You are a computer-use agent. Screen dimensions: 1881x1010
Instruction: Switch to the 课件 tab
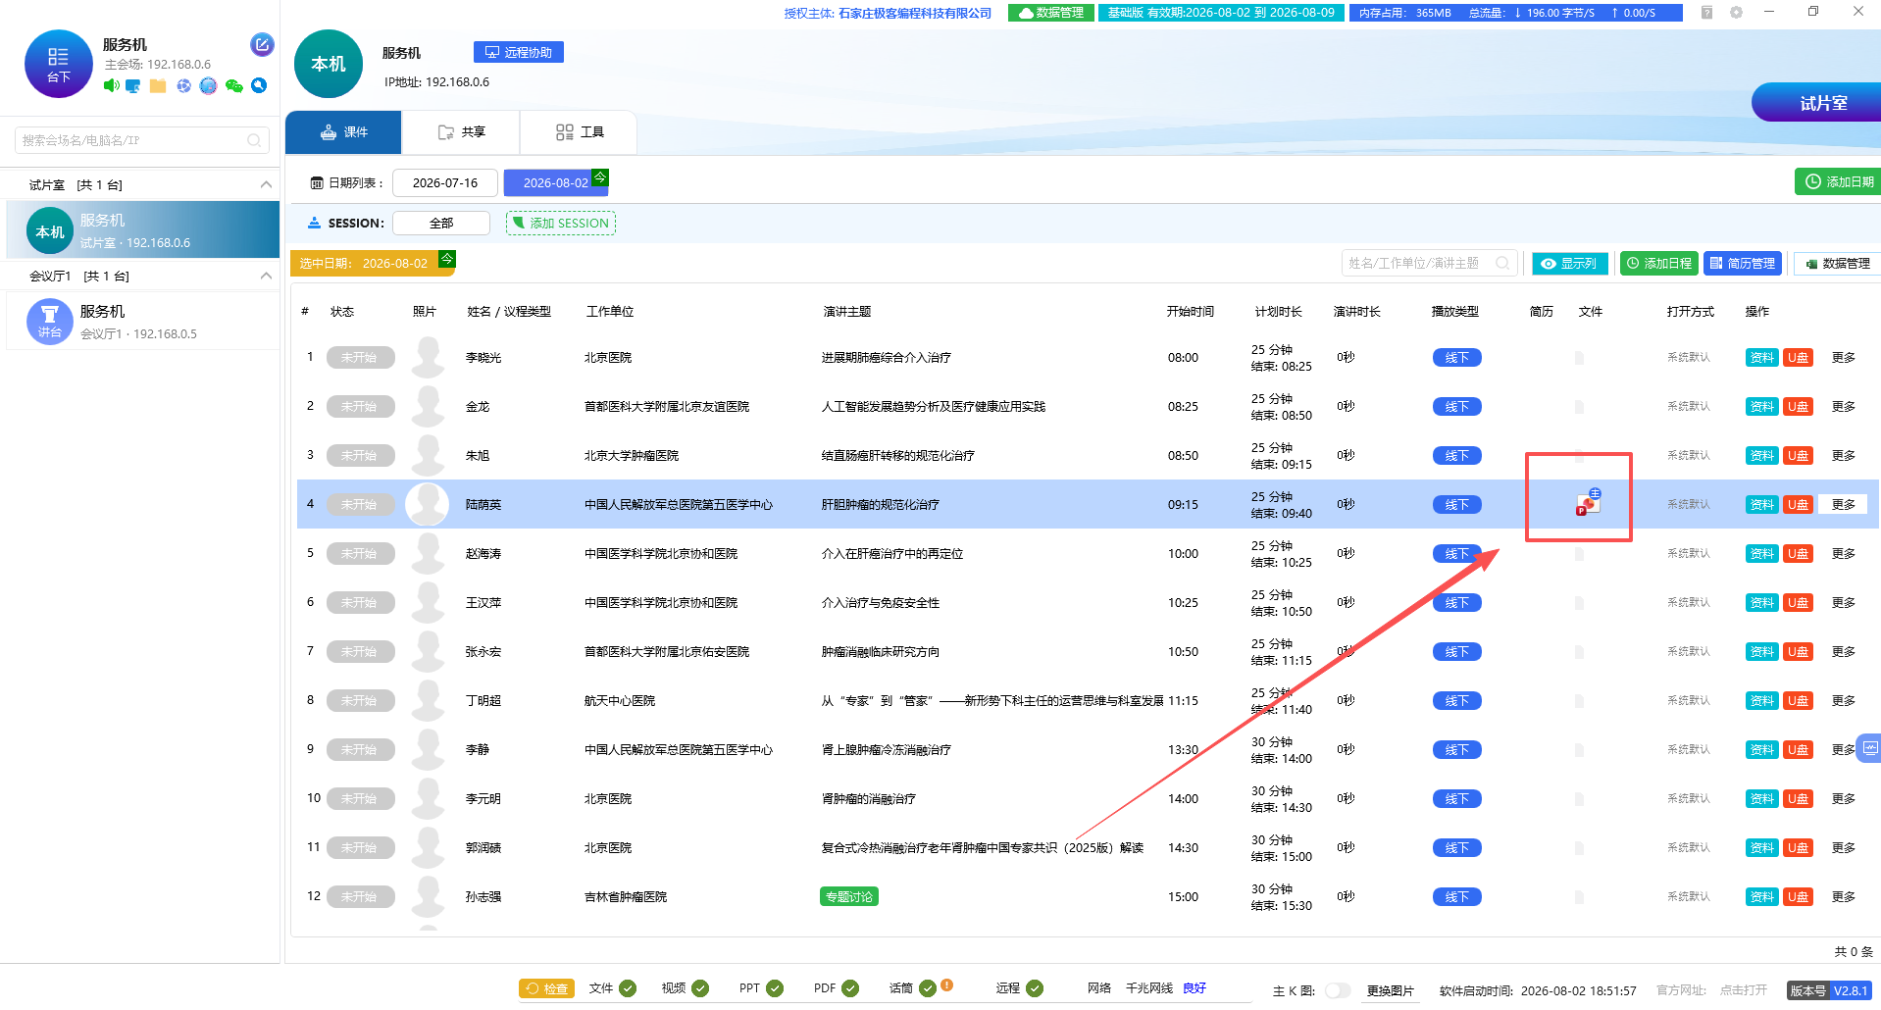tap(343, 132)
